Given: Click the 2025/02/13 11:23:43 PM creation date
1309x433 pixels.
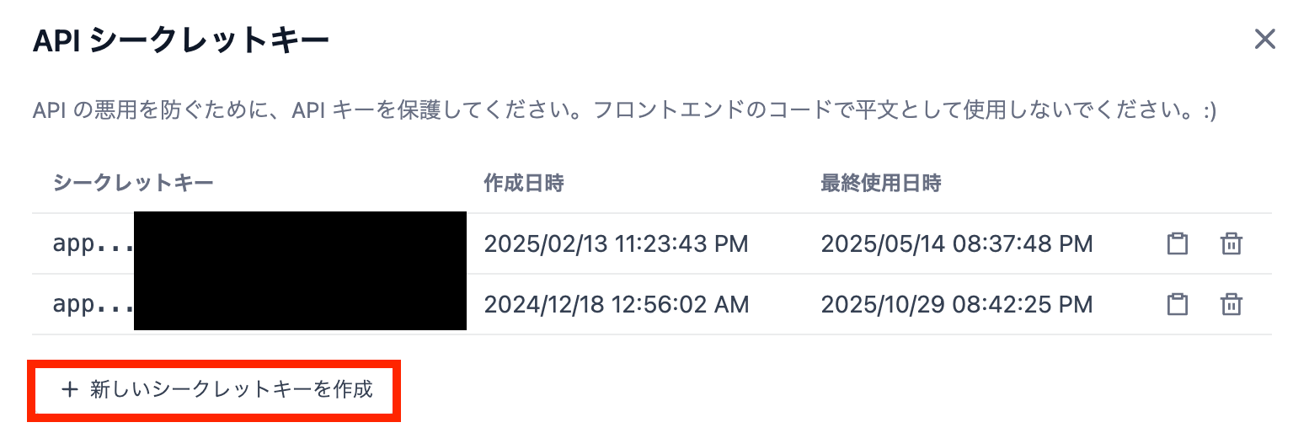Looking at the screenshot, I should point(616,244).
